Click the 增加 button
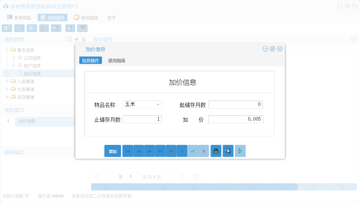360x202 pixels. click(x=112, y=151)
